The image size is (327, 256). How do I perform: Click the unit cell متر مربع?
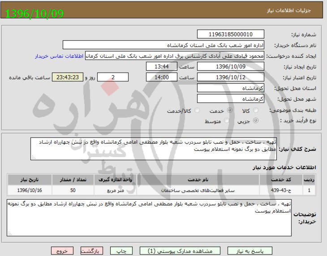(x=115, y=190)
